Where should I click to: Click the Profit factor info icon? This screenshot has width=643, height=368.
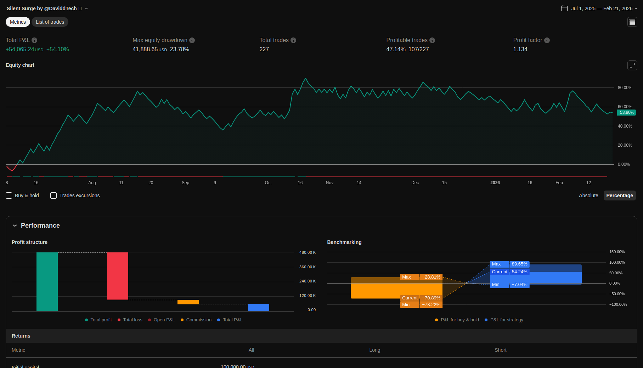pos(547,40)
